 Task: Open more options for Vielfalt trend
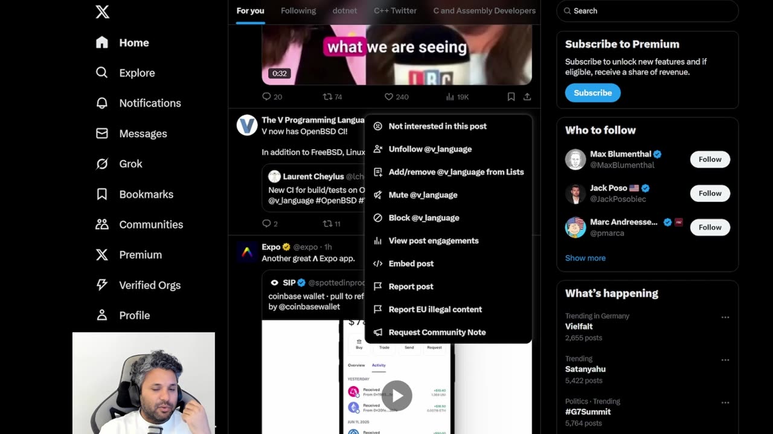(x=725, y=317)
